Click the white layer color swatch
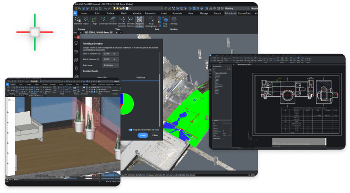 pyautogui.click(x=127, y=9)
